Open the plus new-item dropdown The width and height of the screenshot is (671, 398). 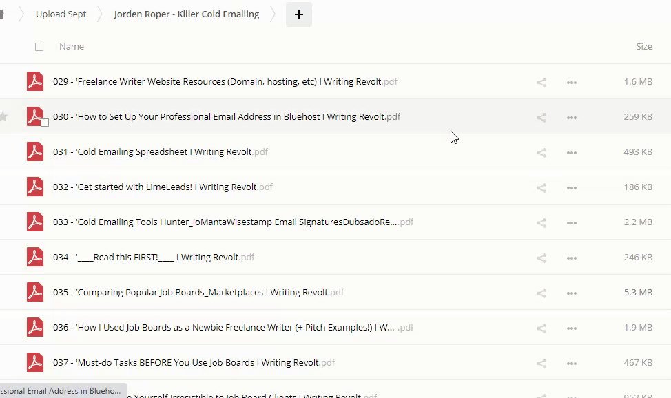coord(298,14)
